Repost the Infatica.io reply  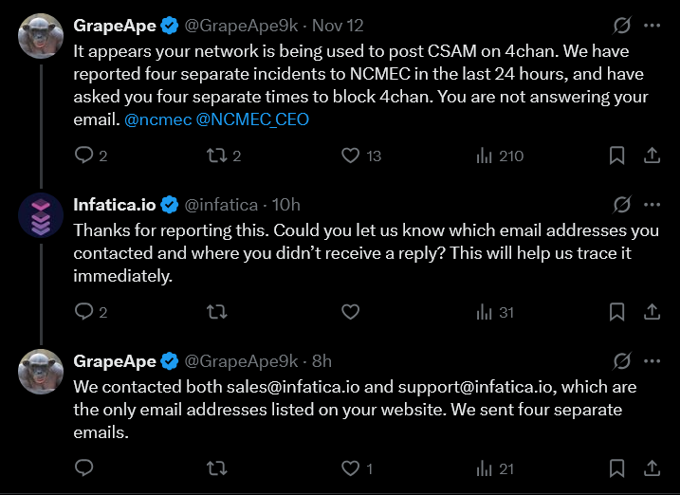[x=216, y=311]
